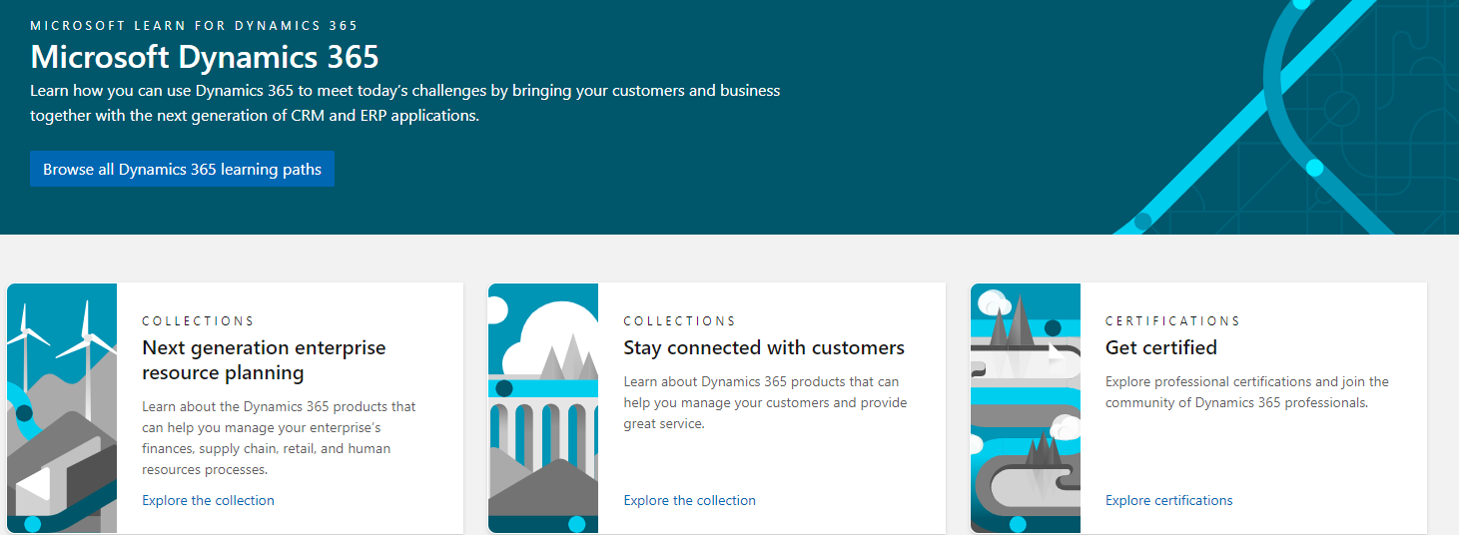Click Collections label above enterprise resource planning
This screenshot has width=1459, height=535.
[x=198, y=321]
